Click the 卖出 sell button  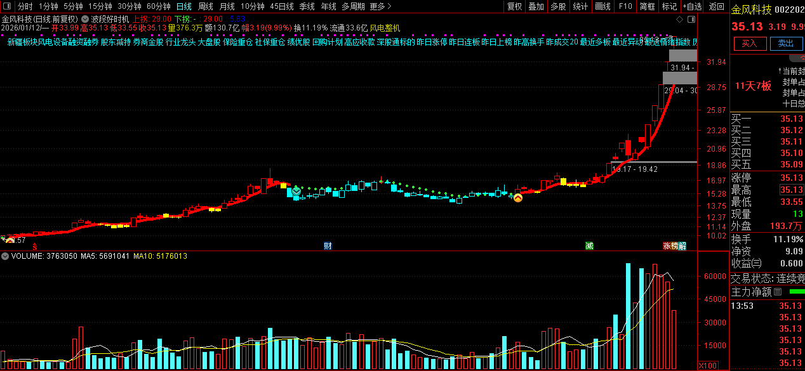point(786,43)
